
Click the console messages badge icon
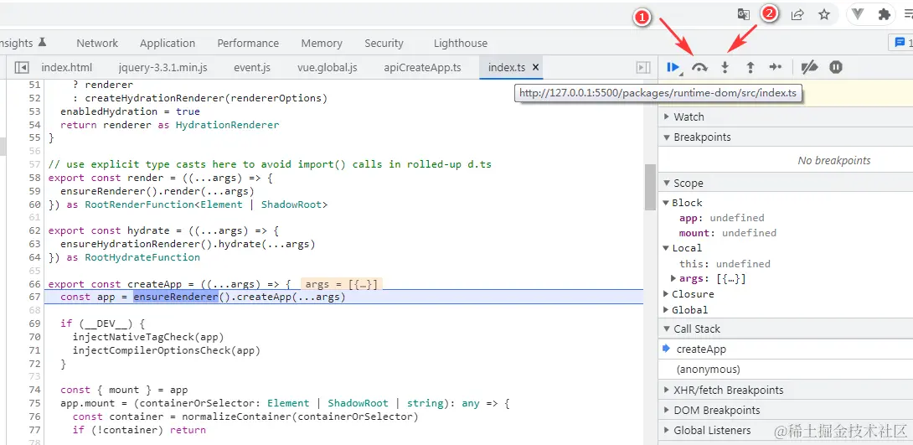tap(901, 43)
